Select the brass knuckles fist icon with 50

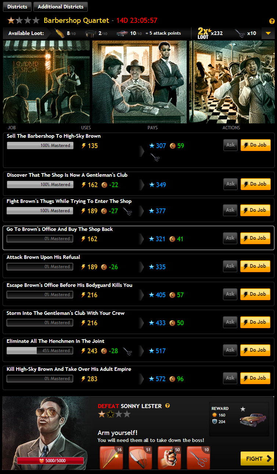(x=169, y=458)
